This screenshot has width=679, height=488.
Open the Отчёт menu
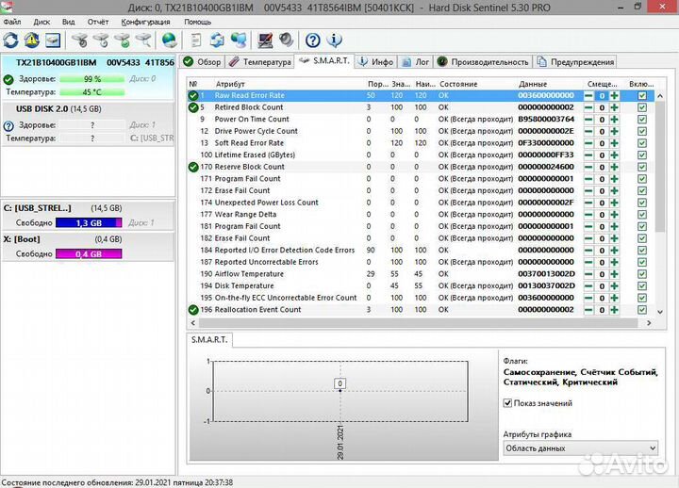tap(98, 22)
